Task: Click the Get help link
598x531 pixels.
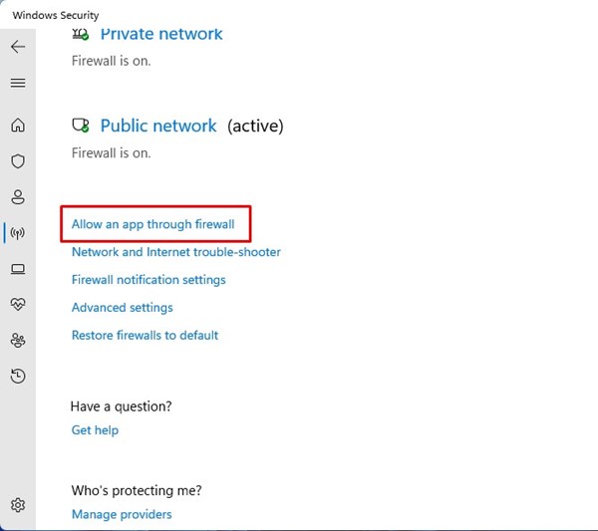Action: [x=95, y=430]
